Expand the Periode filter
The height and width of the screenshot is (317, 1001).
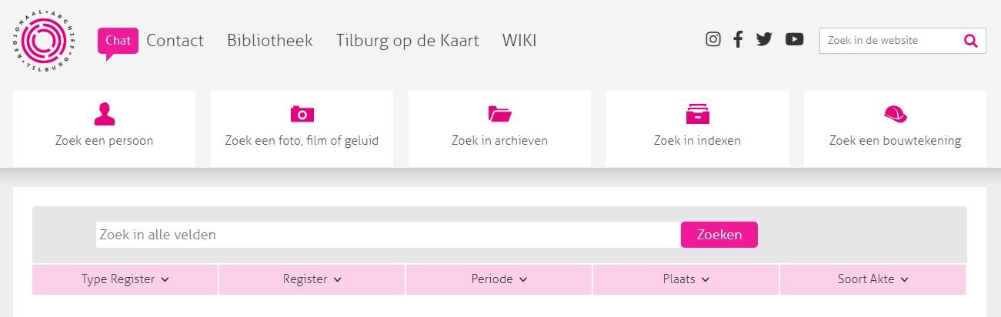[499, 279]
